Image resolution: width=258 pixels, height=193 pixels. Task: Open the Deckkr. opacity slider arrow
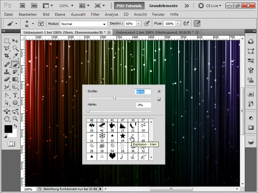[139, 23]
